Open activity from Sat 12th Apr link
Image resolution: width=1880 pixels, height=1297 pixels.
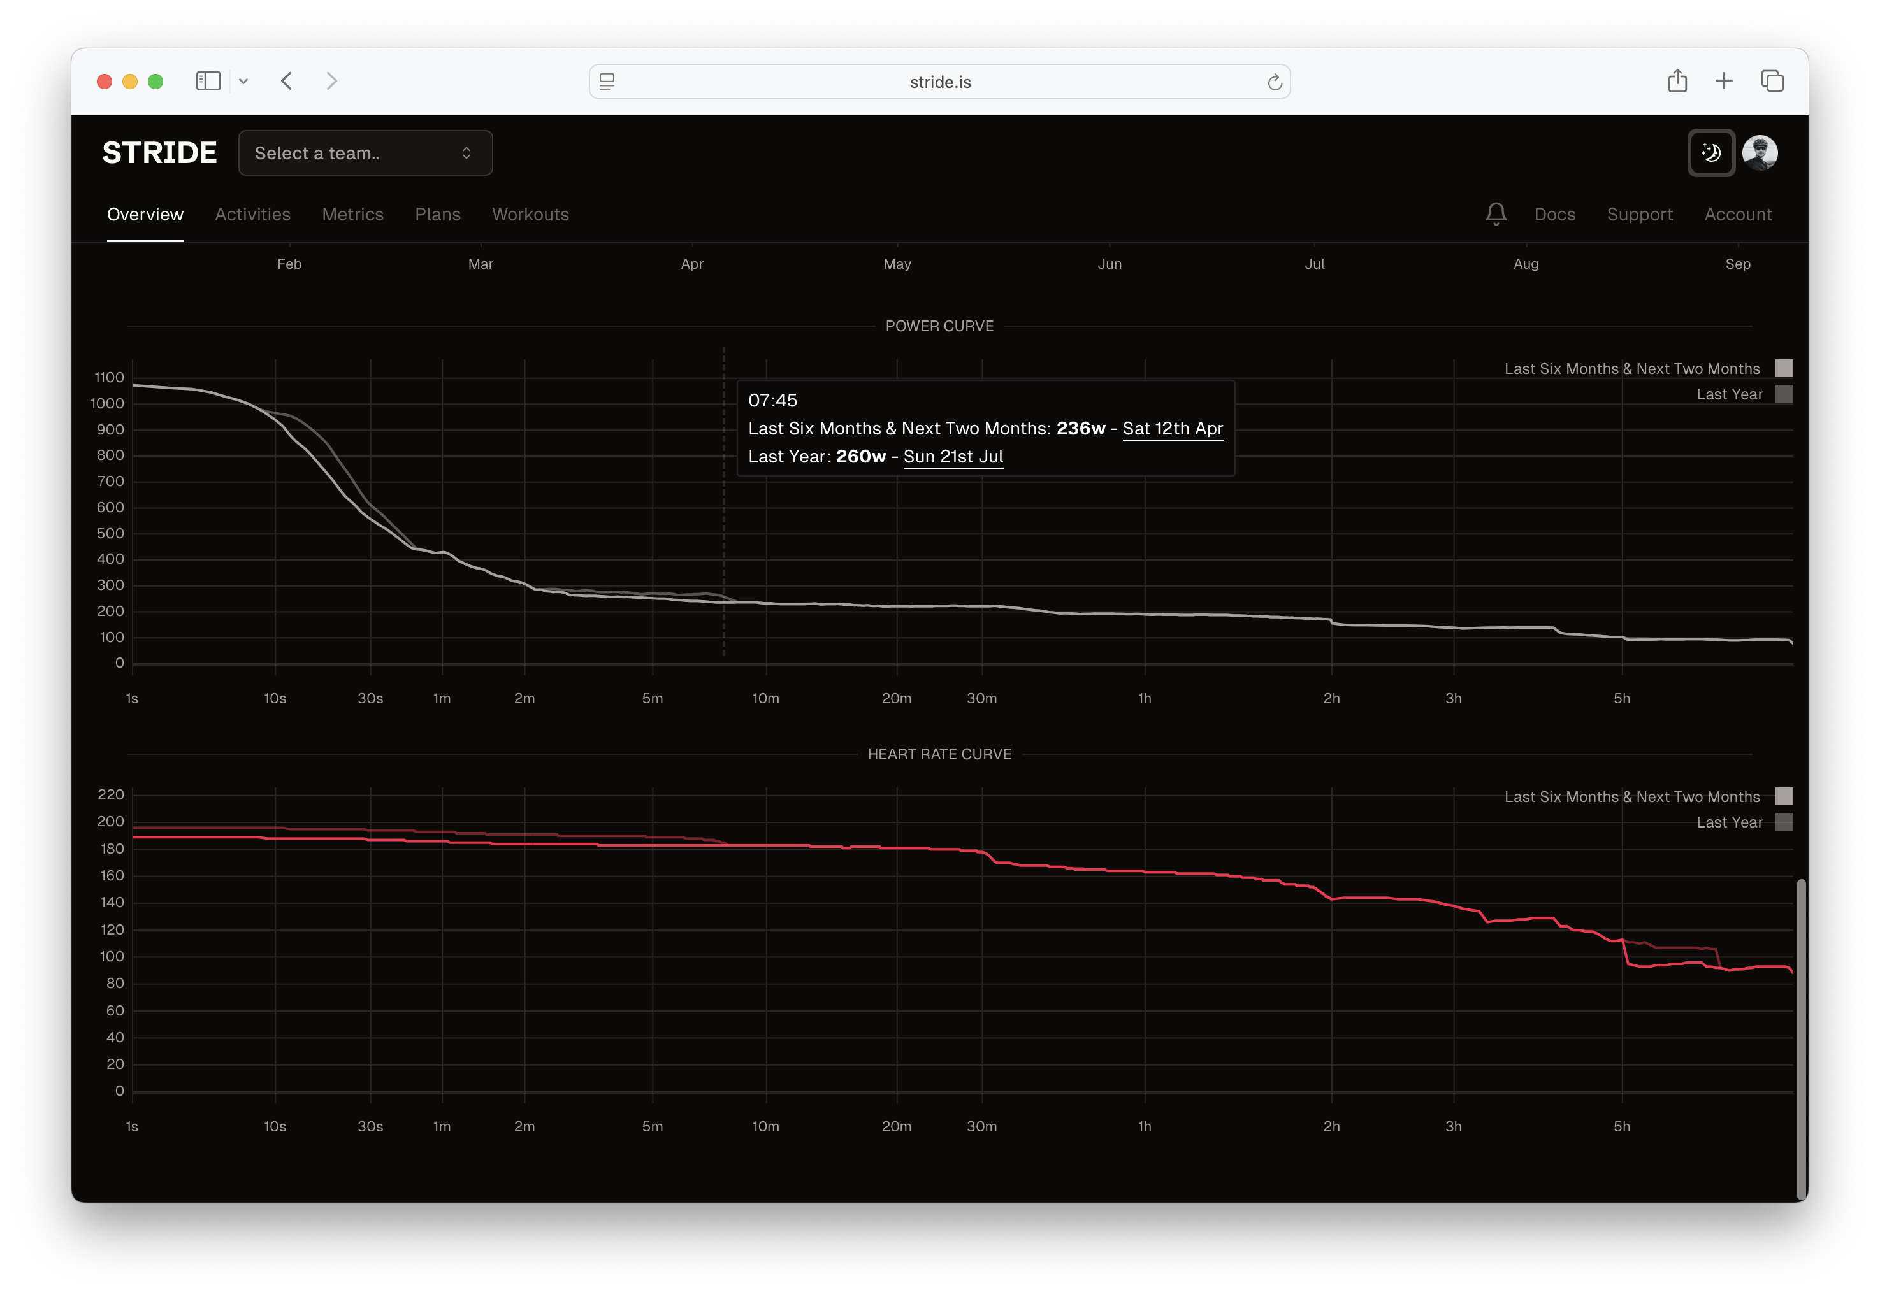[1172, 428]
